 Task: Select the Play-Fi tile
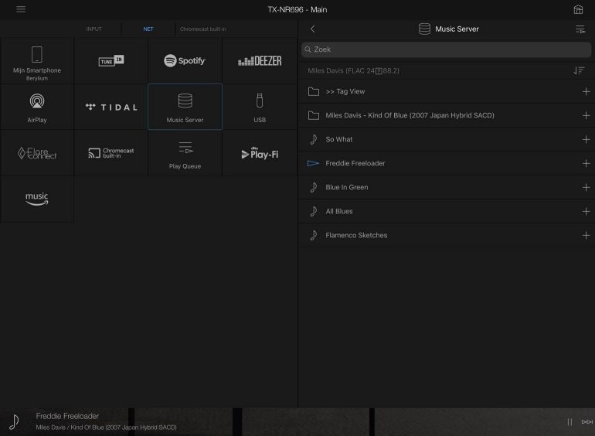(x=260, y=154)
